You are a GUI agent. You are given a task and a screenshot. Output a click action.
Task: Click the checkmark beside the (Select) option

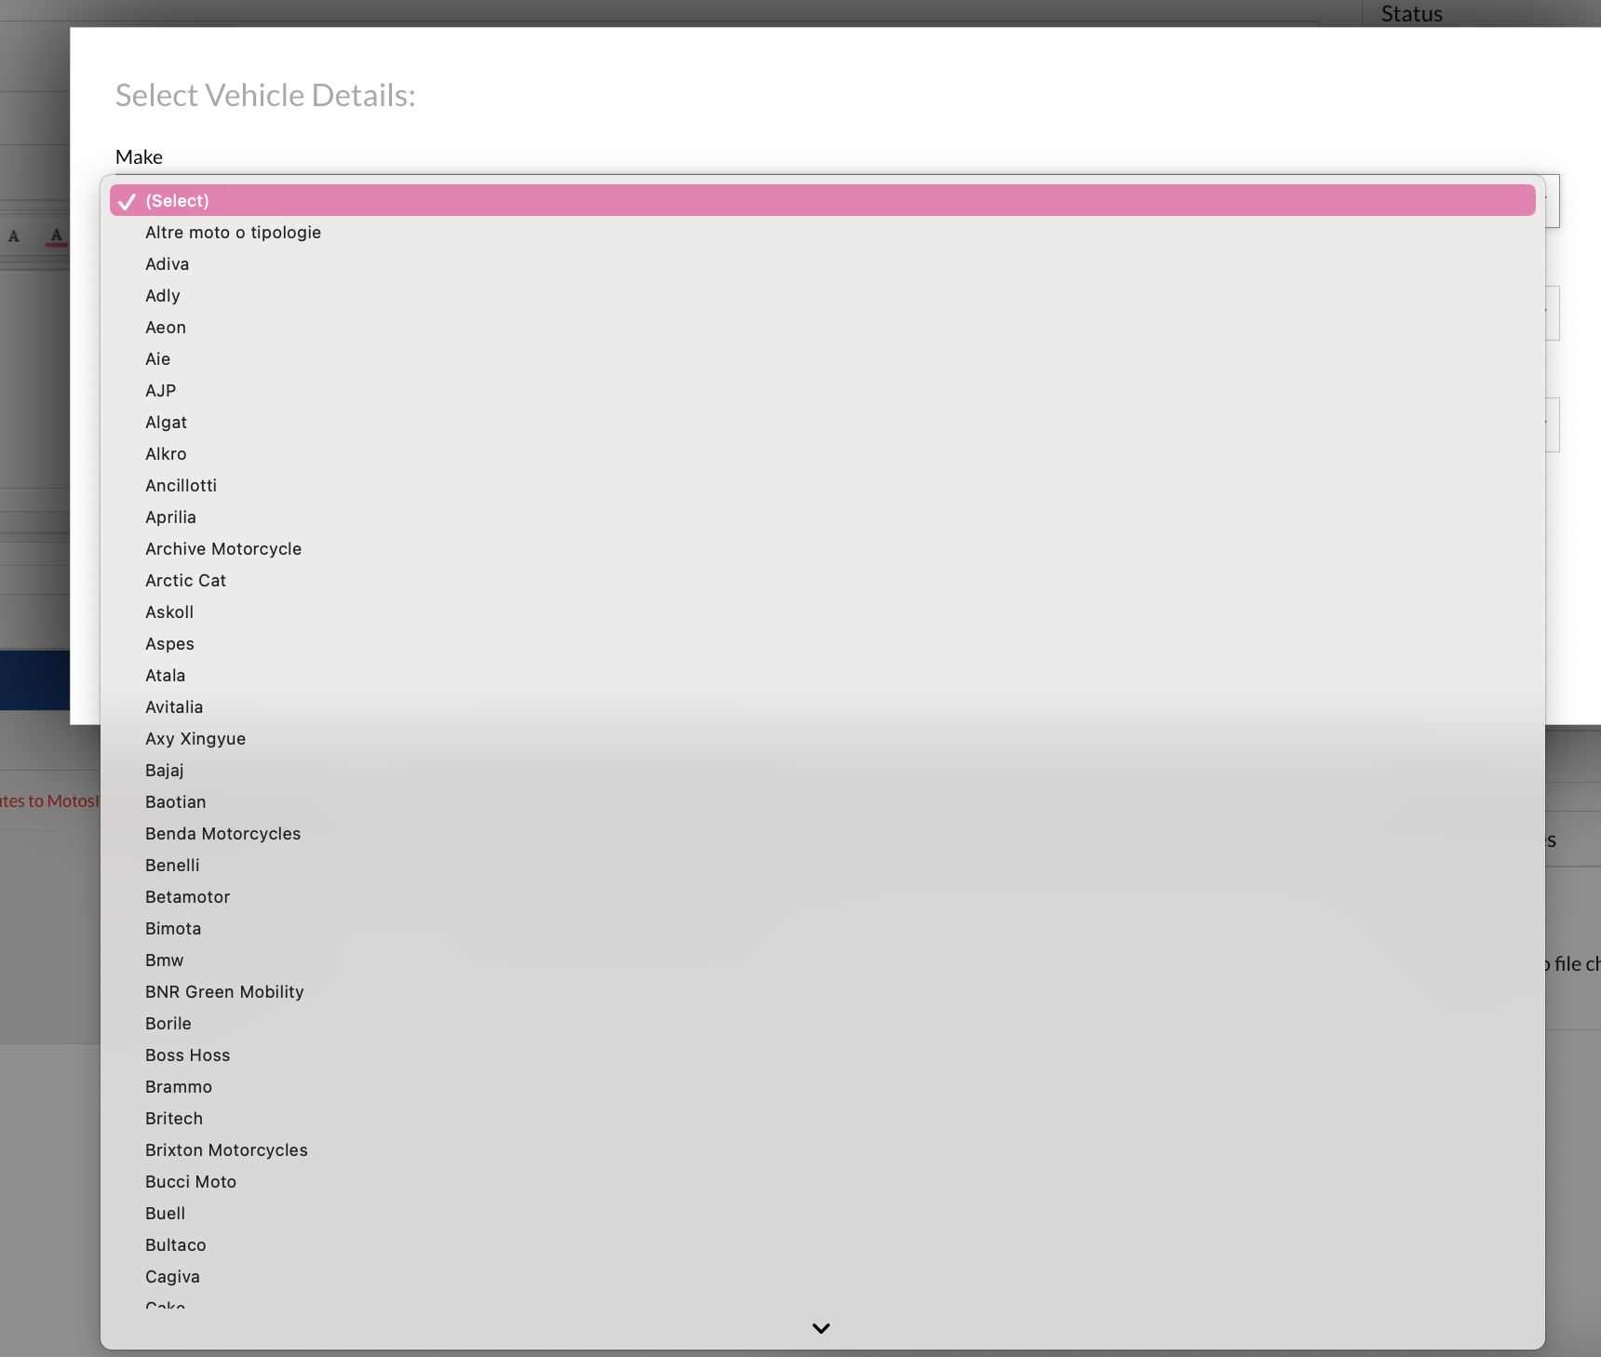127,200
